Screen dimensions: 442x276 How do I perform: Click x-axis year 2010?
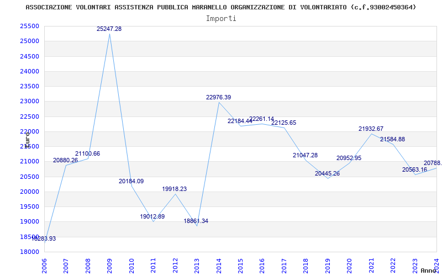[x=131, y=266]
